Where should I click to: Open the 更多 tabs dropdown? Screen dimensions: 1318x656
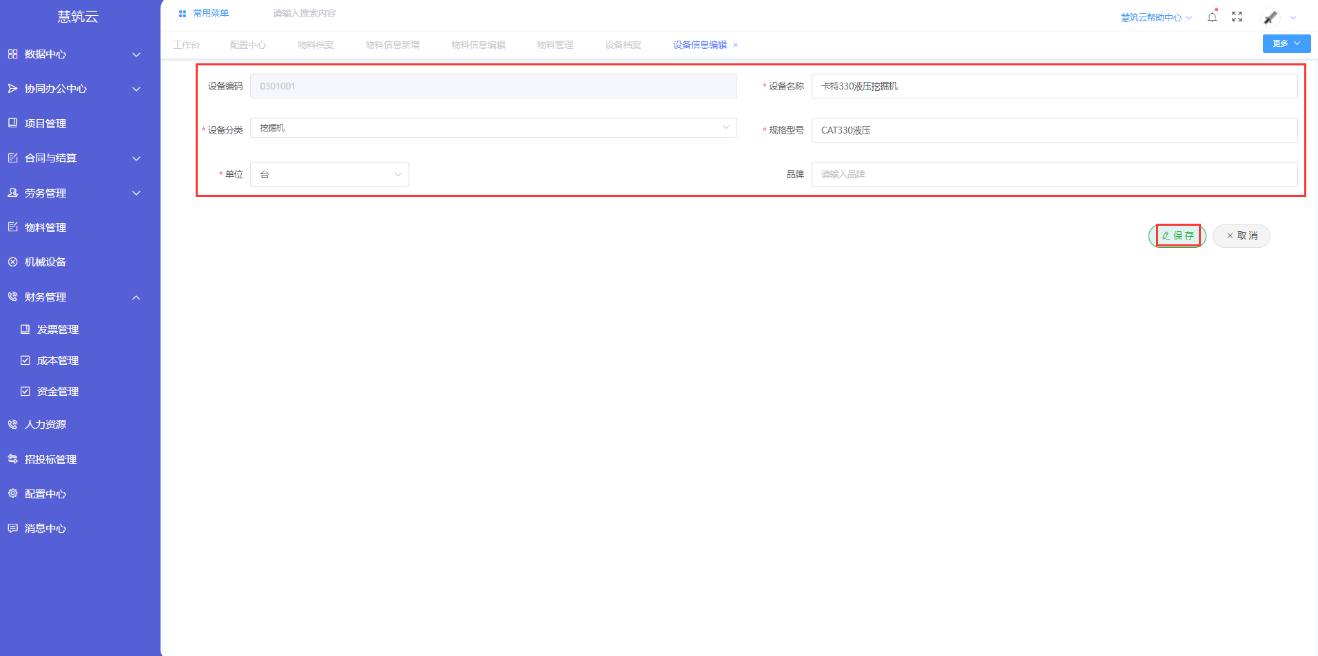(1286, 43)
